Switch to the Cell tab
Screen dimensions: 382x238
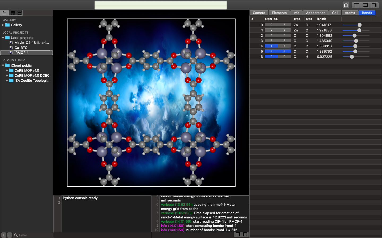coord(335,13)
